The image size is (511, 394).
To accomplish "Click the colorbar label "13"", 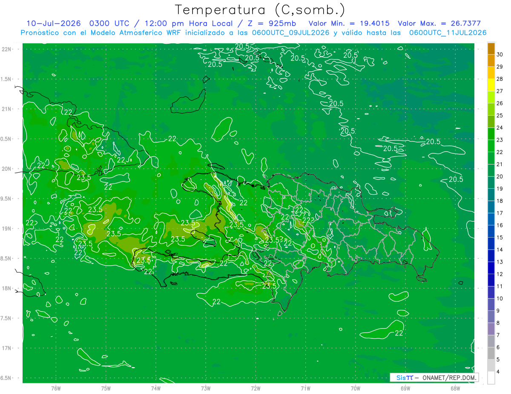I will (x=500, y=262).
